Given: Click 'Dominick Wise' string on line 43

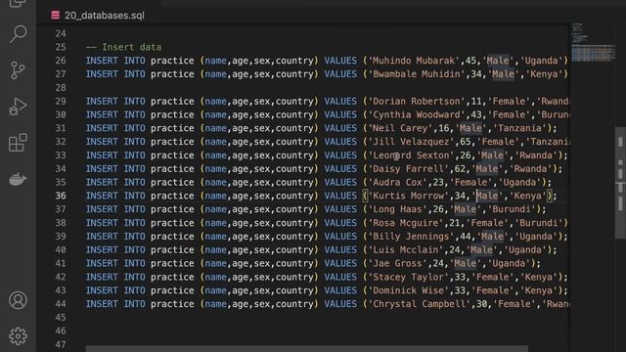Looking at the screenshot, I should click(408, 291).
